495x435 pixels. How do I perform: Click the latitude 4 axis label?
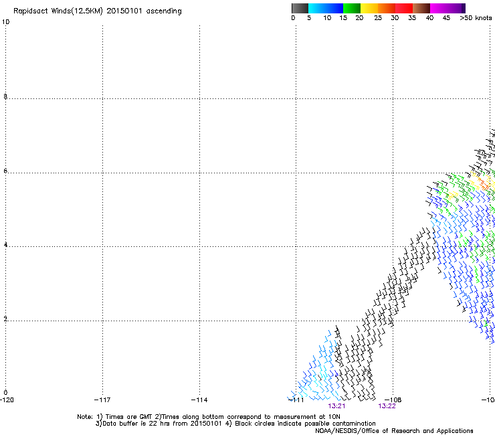5,245
